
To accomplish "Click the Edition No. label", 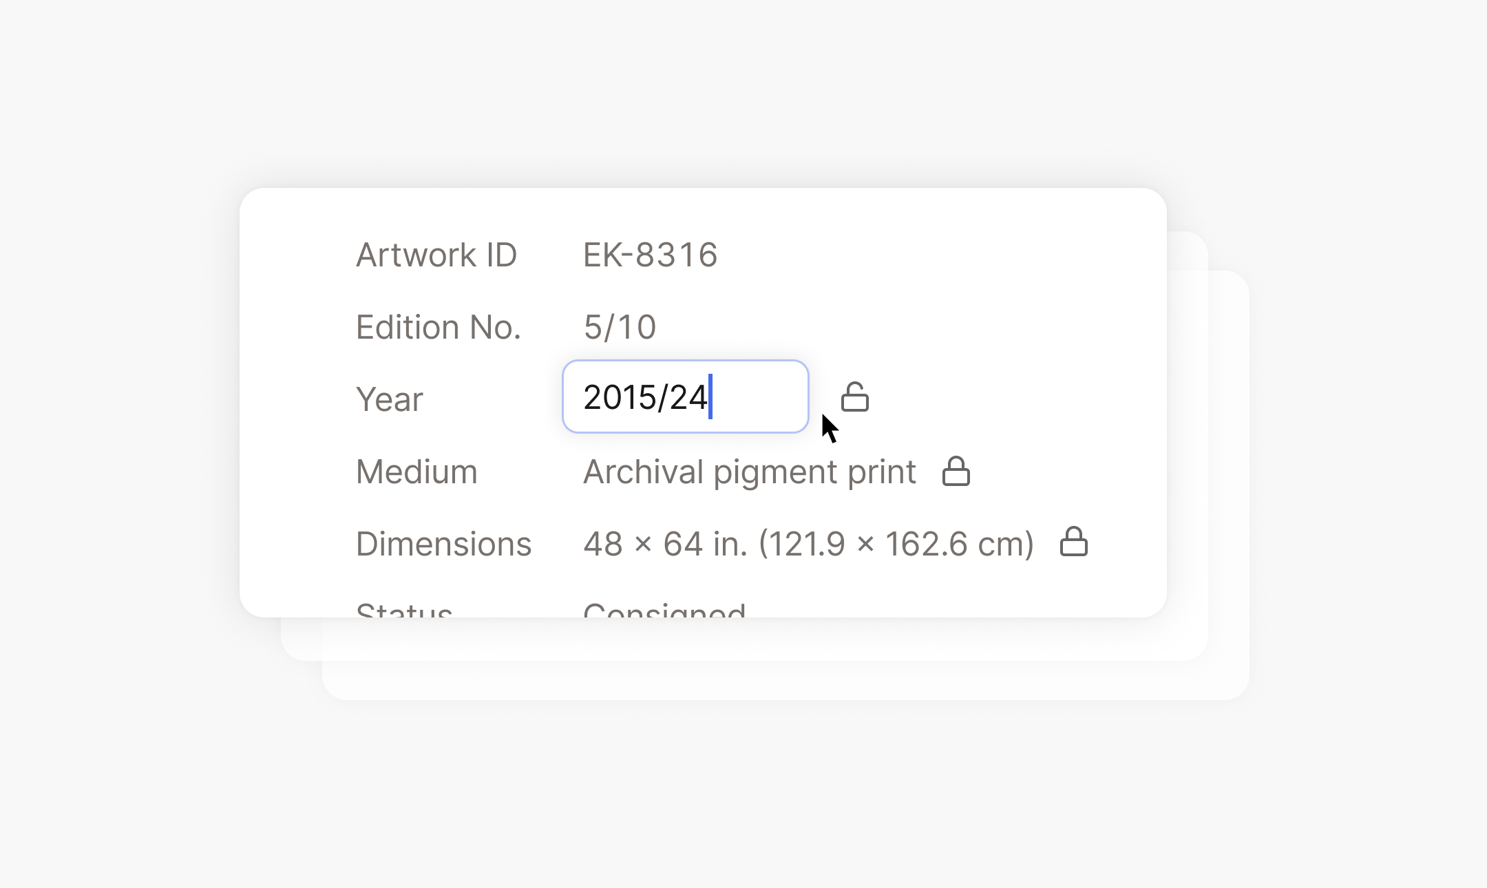I will click(439, 327).
